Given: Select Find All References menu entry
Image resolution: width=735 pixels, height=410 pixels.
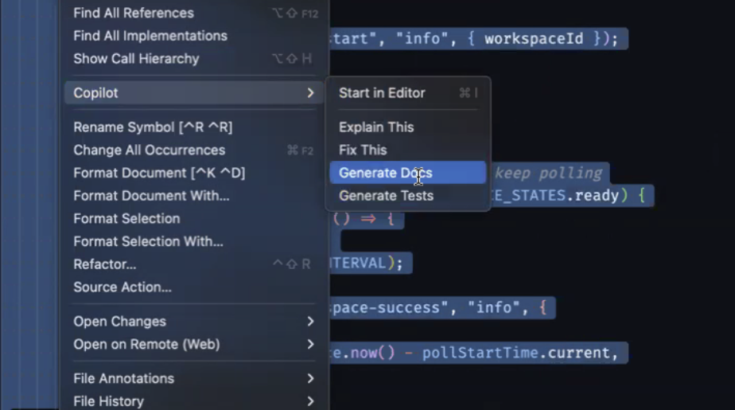Looking at the screenshot, I should tap(134, 13).
